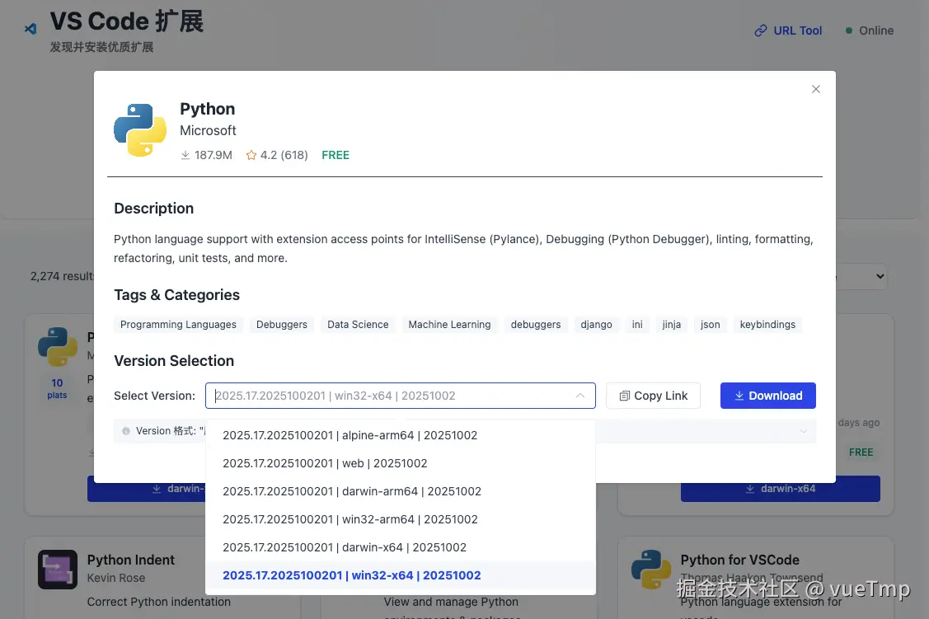Choose the alpine-arm64 version option
Image resolution: width=929 pixels, height=619 pixels.
[x=350, y=435]
